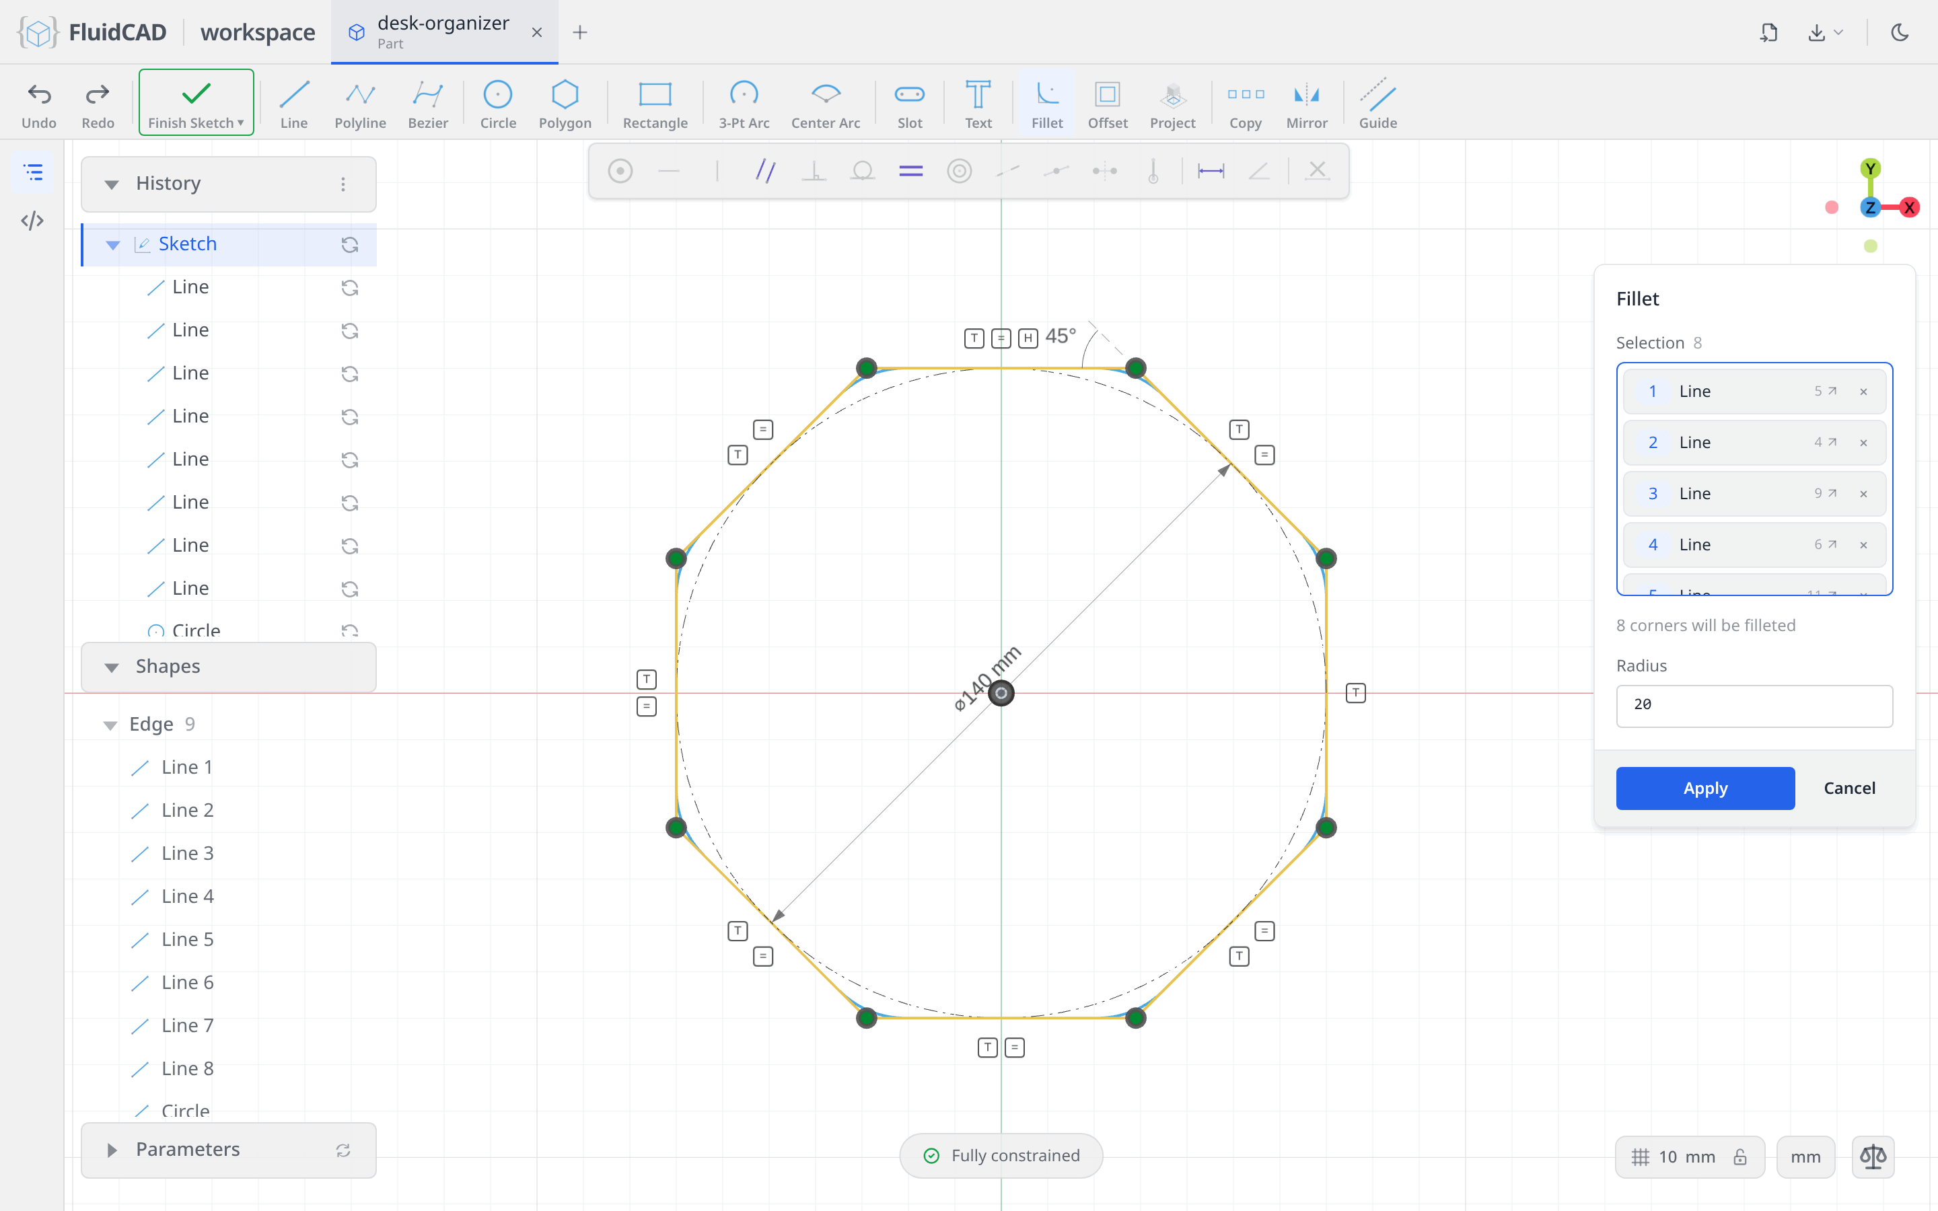This screenshot has height=1211, width=1938.
Task: Apply the fillet
Action: pos(1705,788)
